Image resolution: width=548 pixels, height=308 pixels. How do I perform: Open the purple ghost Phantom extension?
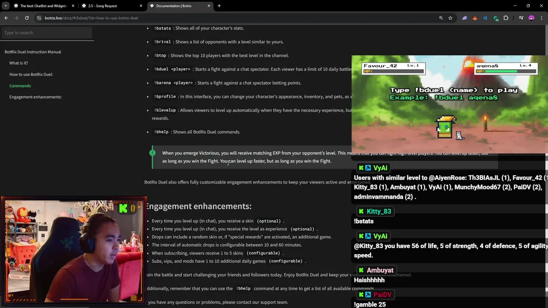[465, 18]
